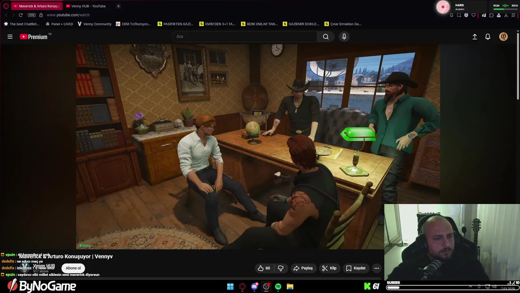Focus the www.youtube.com/watch address bar
Screen dimensions: 520x293
point(68,15)
